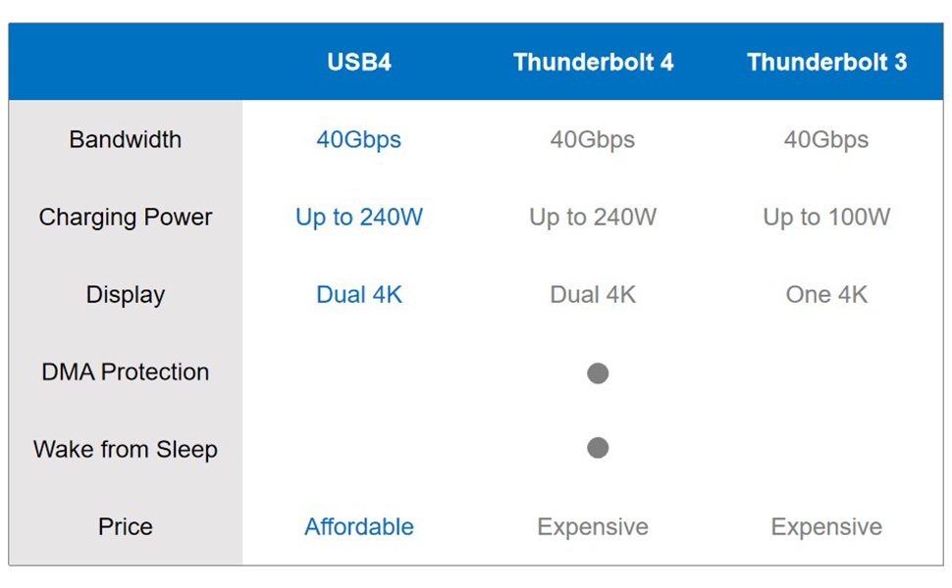
Task: Click the Bandwidth row label
Action: click(x=126, y=139)
